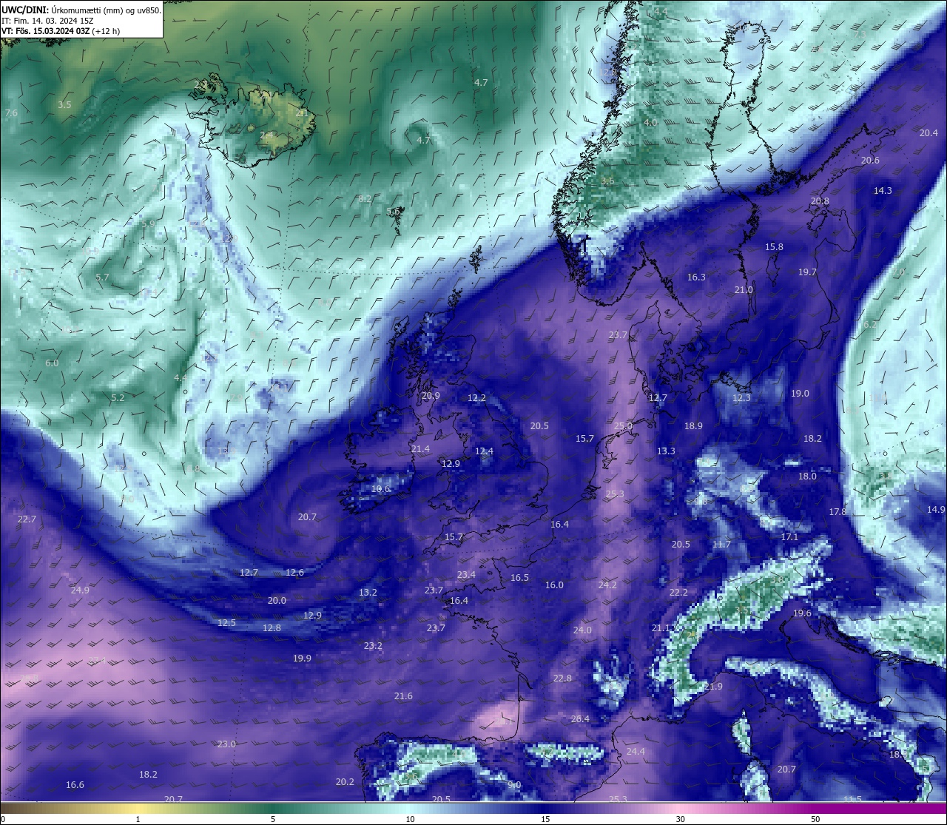
Task: Click the map value '21.6'
Action: tap(403, 696)
